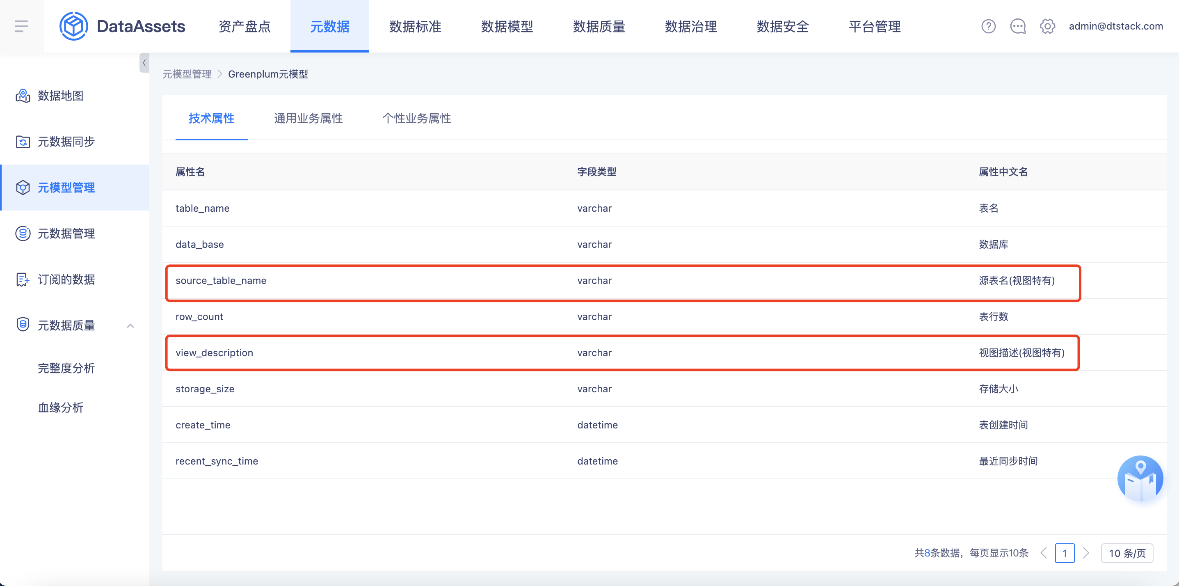Open 元数据管理 in sidebar
Image resolution: width=1179 pixels, height=586 pixels.
(66, 233)
